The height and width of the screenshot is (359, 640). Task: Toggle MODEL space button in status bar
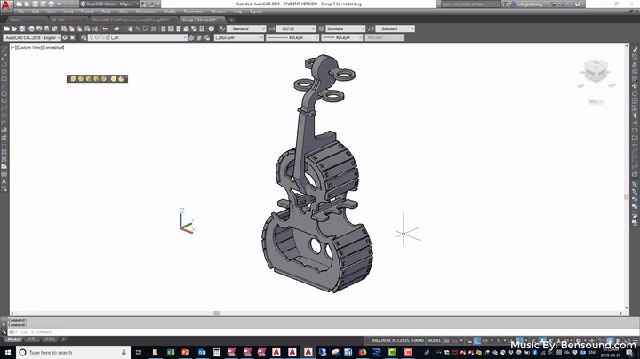436,339
